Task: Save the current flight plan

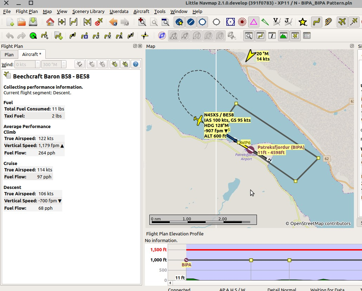Action: click(32, 22)
